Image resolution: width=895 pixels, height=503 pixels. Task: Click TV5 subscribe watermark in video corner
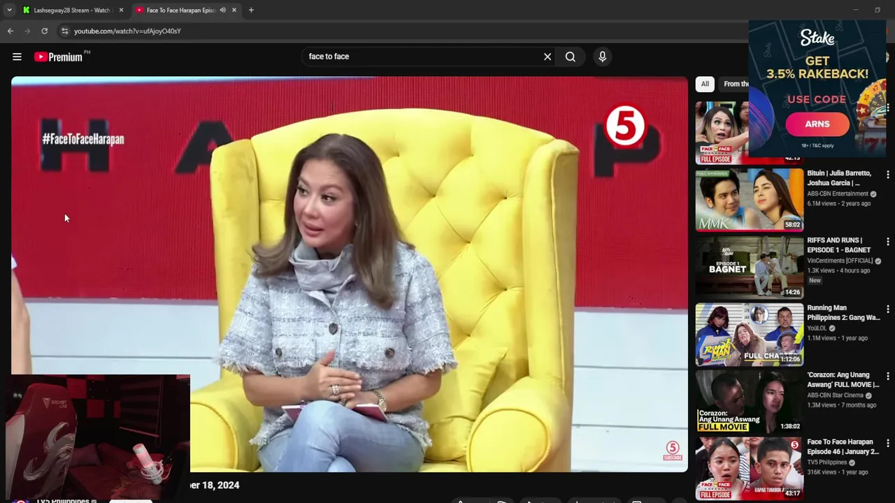(673, 451)
